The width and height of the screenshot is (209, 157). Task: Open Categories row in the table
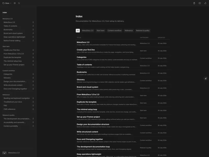point(123,58)
